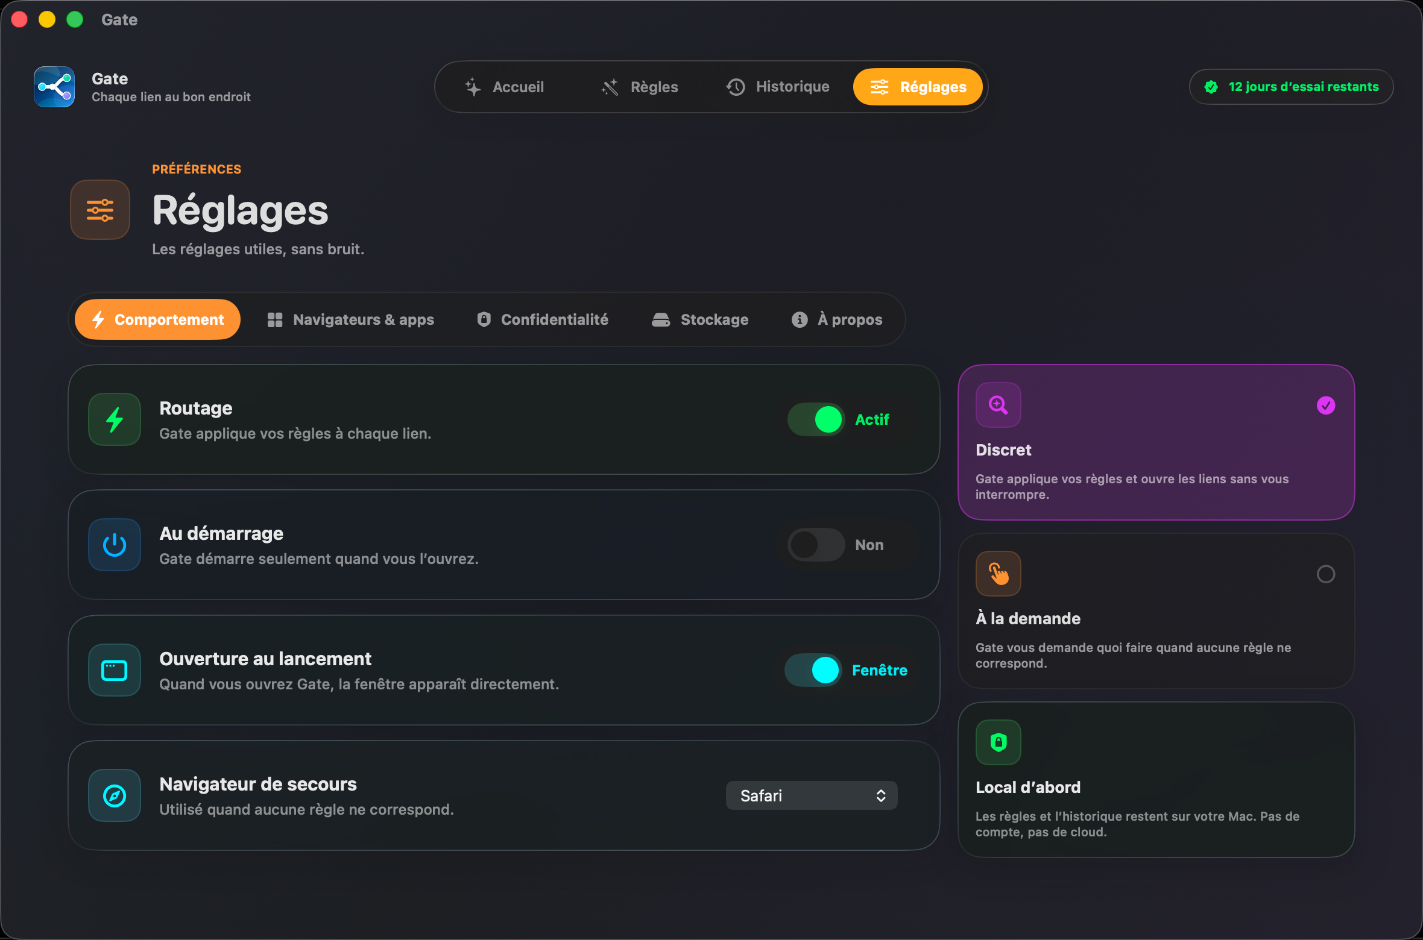Click the Non status label

tap(869, 545)
